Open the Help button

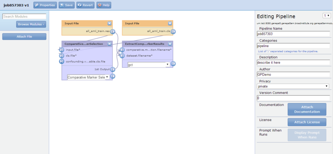click(104, 5)
